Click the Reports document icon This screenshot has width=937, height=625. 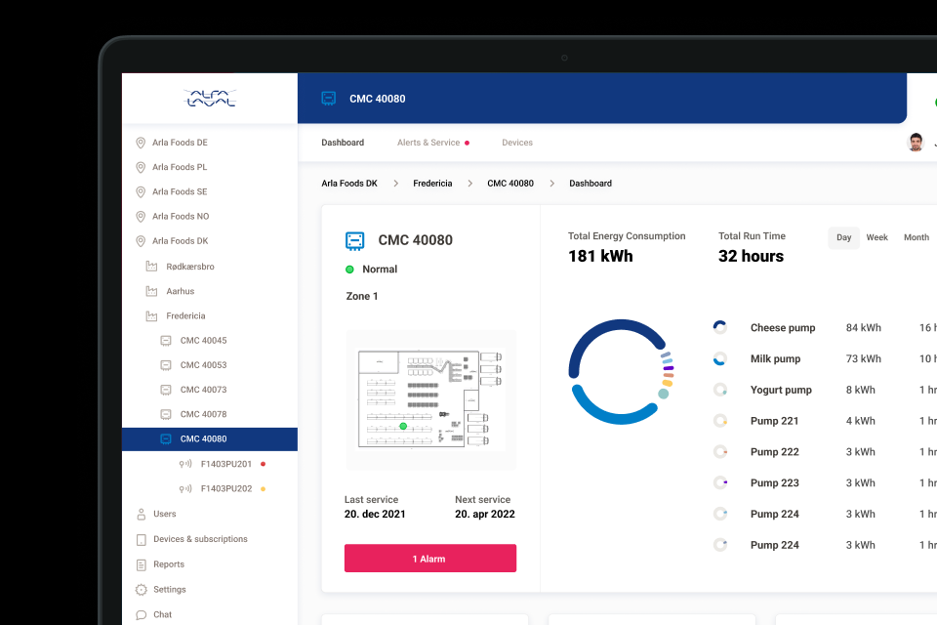click(141, 564)
